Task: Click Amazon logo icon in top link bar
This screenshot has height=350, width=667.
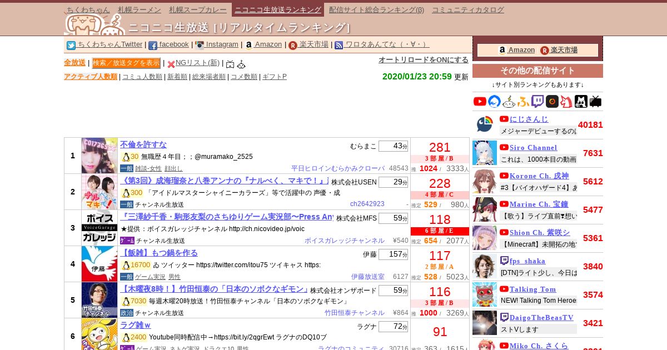Action: tap(248, 46)
